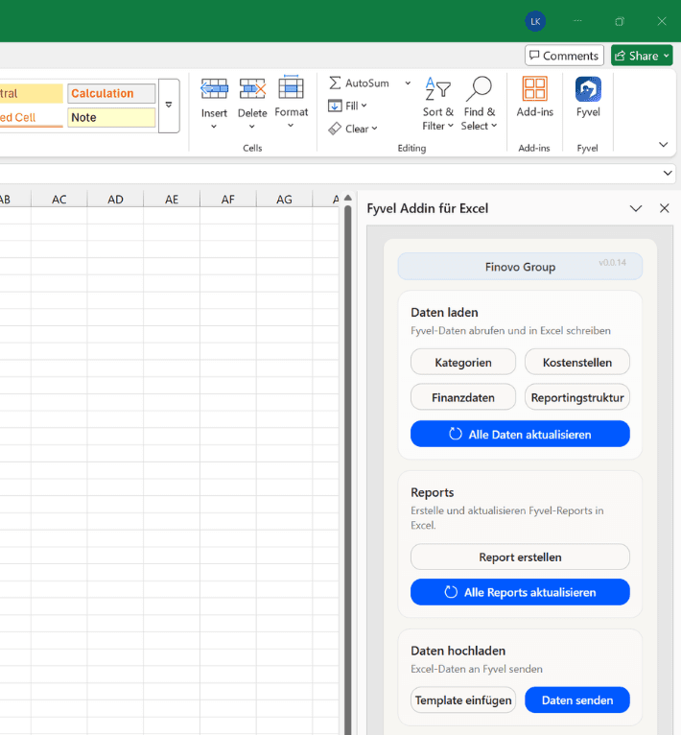The height and width of the screenshot is (735, 681).
Task: Open Find & Select magnifier
Action: (479, 104)
